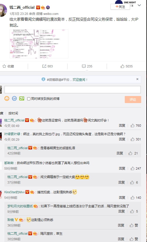This screenshot has height=242, width=147.
Task: Expand the post options chevron at top right
Action: pos(139,5)
